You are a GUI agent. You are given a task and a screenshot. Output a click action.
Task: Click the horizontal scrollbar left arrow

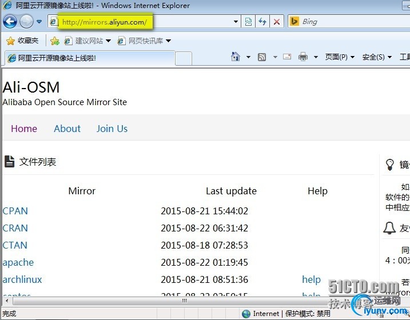click(x=7, y=301)
